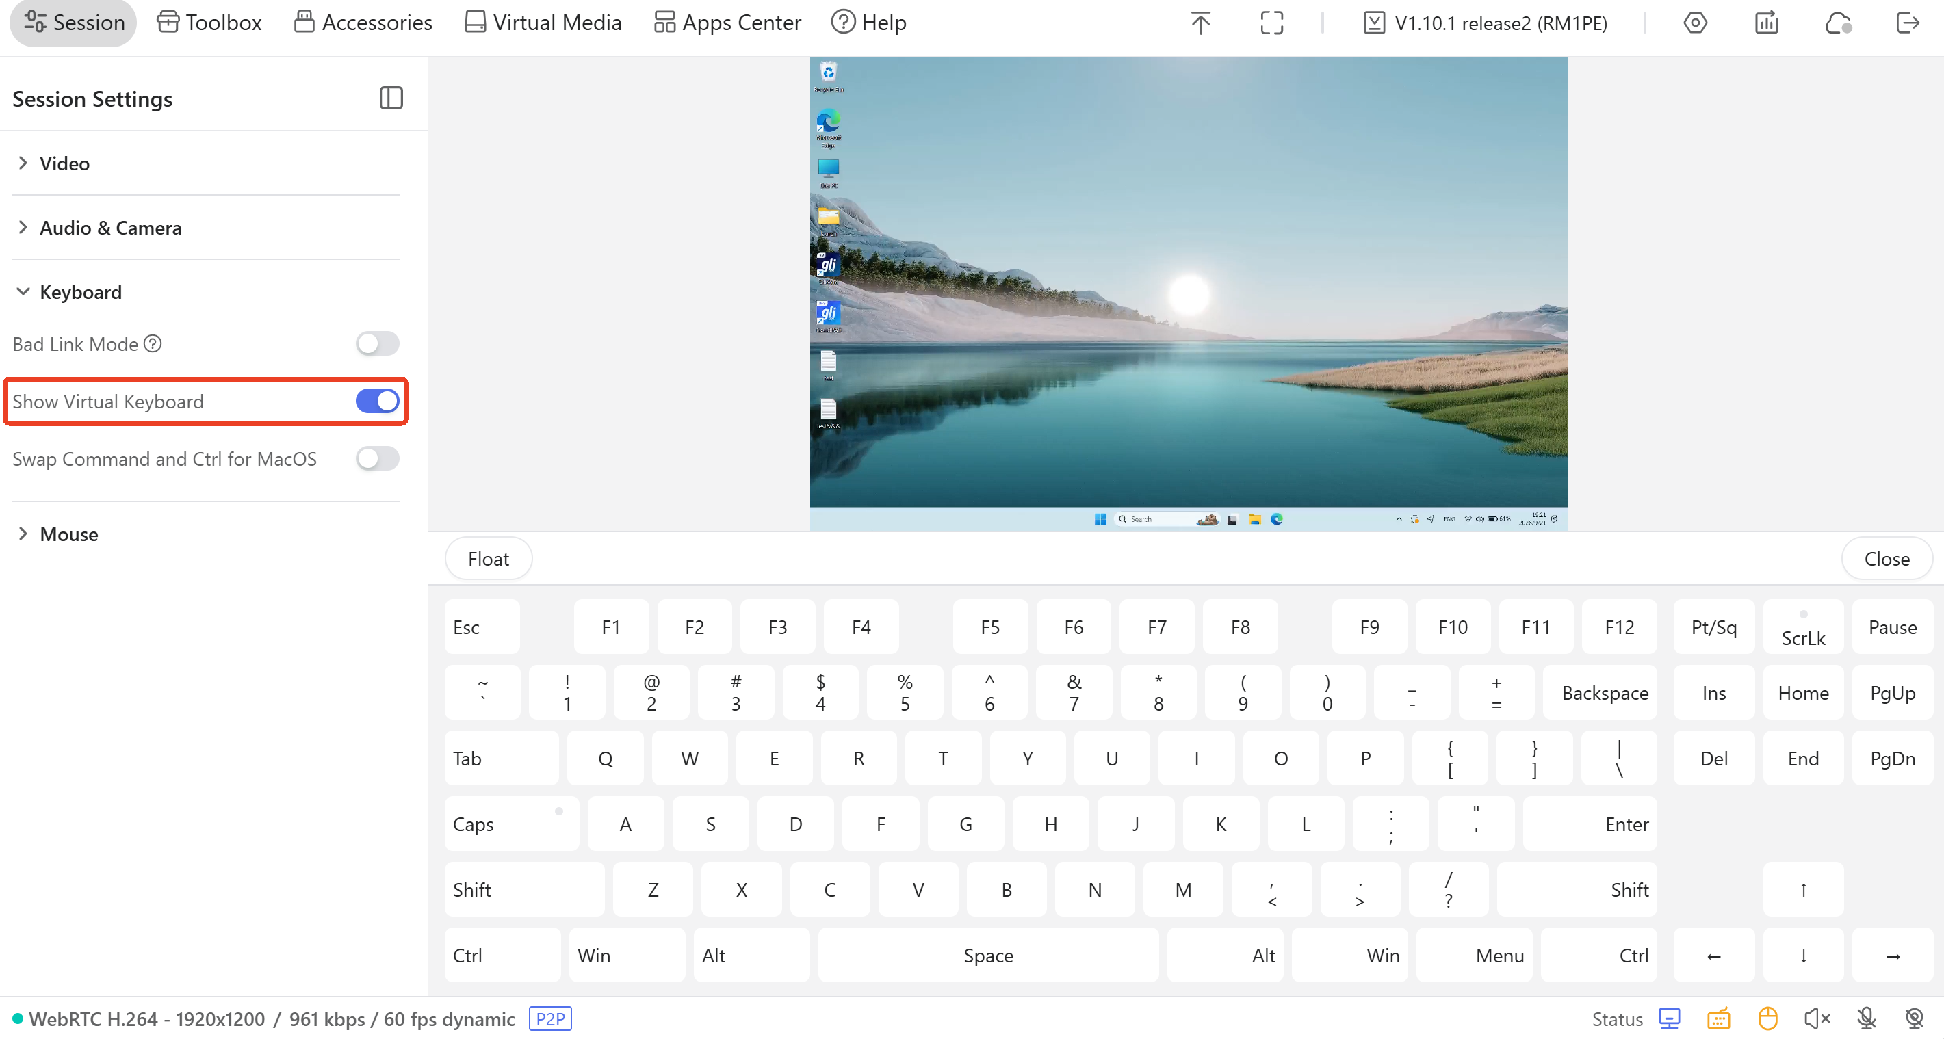The width and height of the screenshot is (1944, 1039).
Task: Click the This PC icon on remote desktop
Action: click(x=828, y=172)
